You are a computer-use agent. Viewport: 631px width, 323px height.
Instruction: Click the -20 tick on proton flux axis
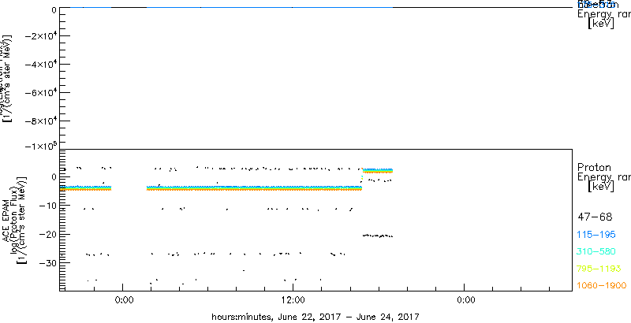click(x=47, y=234)
